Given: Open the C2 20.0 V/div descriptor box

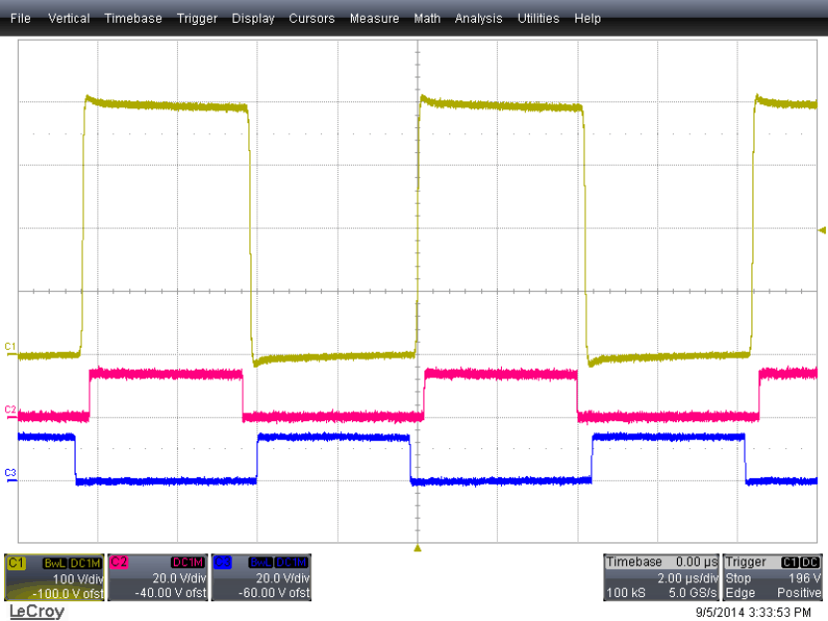Looking at the screenshot, I should (x=157, y=577).
